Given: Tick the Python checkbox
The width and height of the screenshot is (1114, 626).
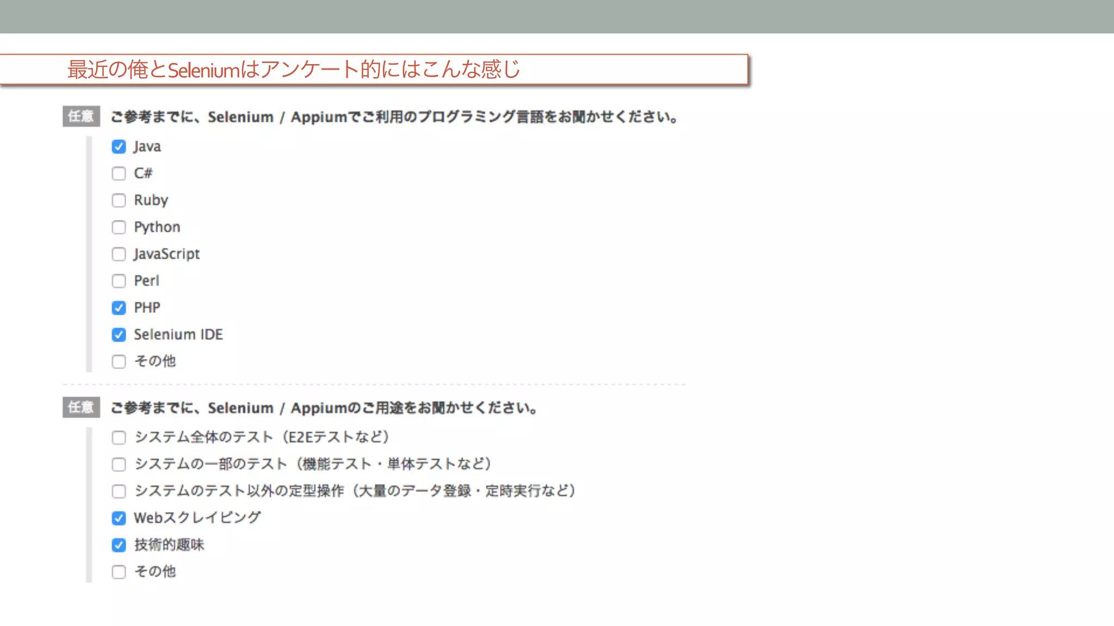Looking at the screenshot, I should (x=119, y=227).
